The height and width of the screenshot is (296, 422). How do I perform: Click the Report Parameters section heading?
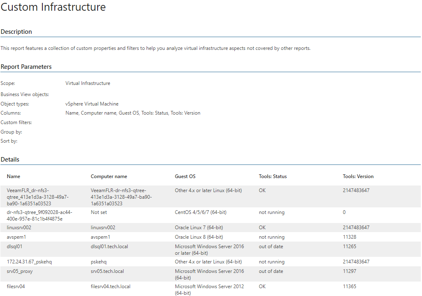[26, 67]
